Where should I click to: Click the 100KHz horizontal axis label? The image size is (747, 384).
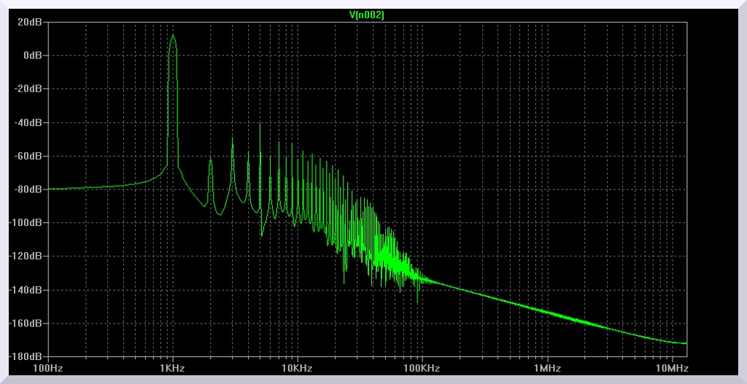421,369
